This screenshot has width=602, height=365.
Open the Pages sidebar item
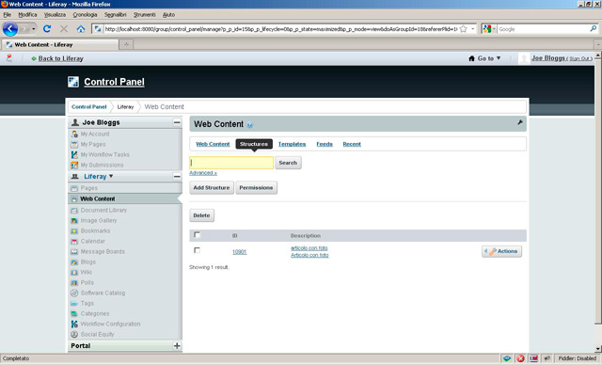(89, 188)
